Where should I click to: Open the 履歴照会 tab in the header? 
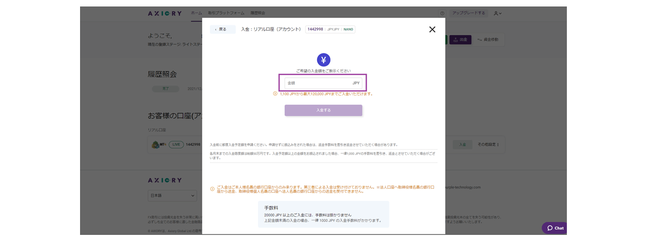coord(258,13)
